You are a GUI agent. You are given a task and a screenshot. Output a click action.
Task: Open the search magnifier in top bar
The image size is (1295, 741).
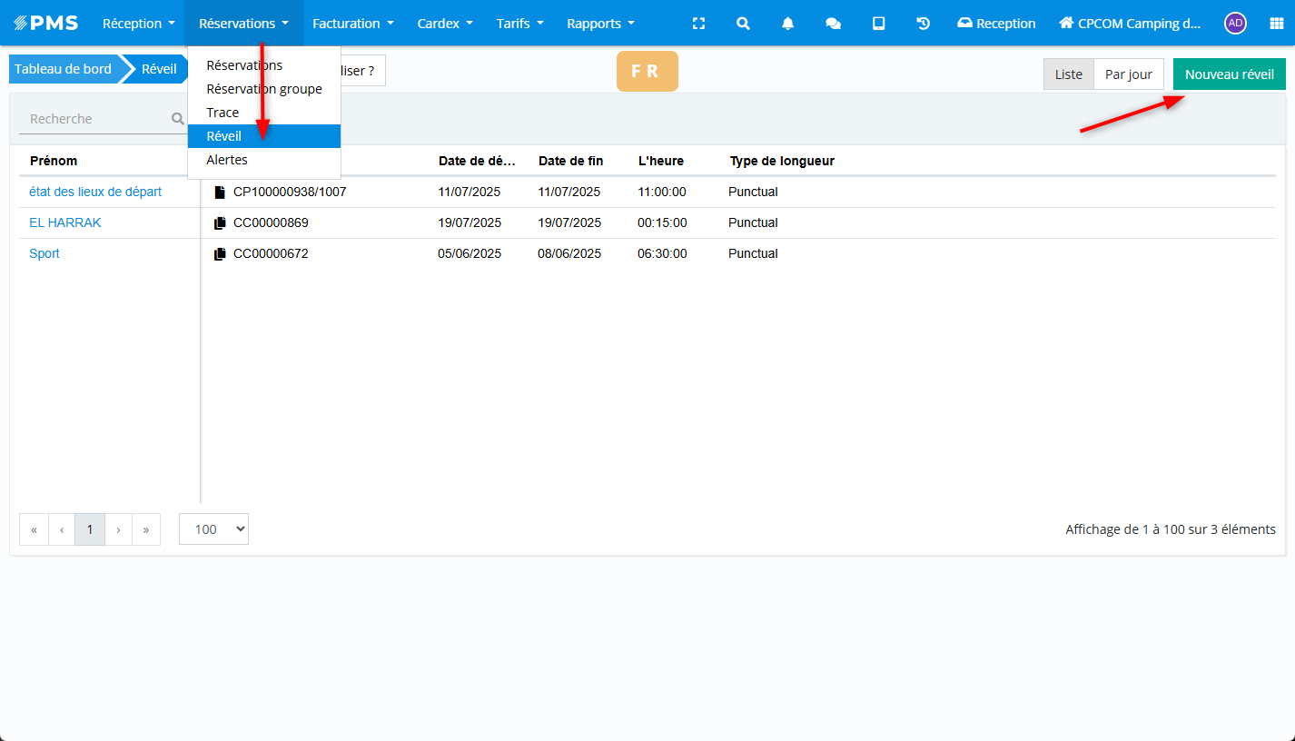743,24
